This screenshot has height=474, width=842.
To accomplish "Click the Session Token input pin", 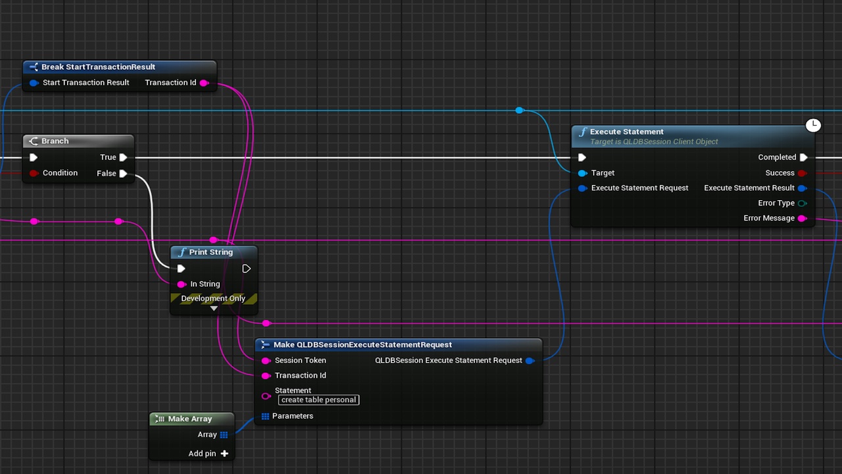I will (266, 361).
